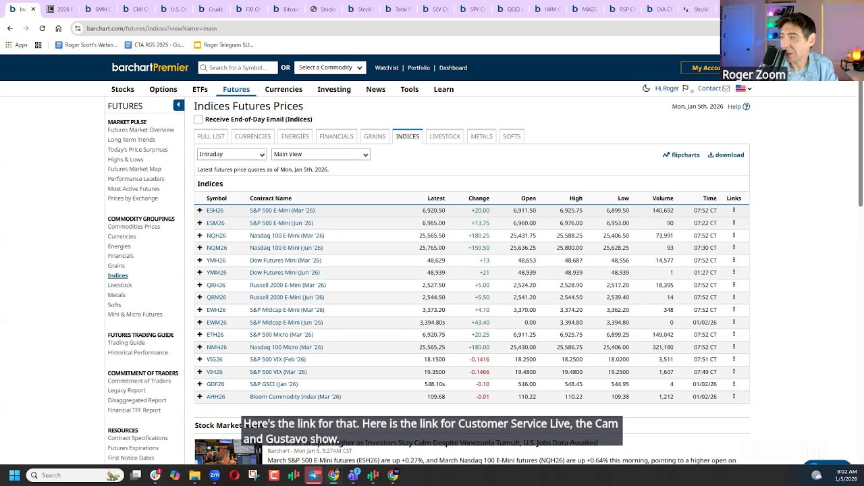Viewport: 864px width, 486px height.
Task: Switch to the Energies tab
Action: [x=295, y=136]
